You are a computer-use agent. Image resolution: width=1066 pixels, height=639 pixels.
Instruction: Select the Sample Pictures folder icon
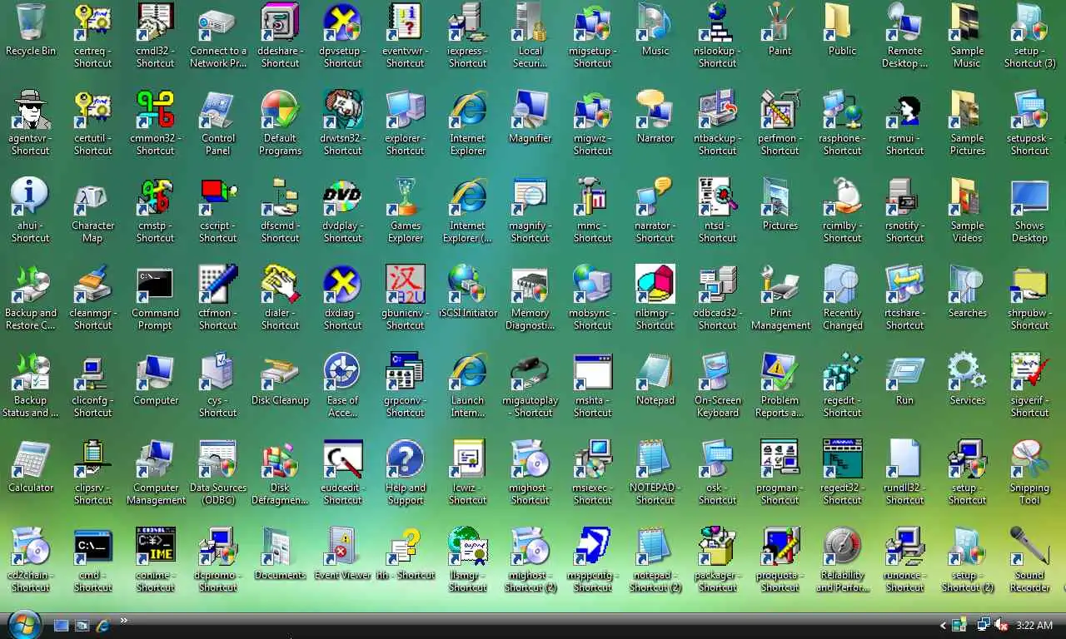click(968, 110)
